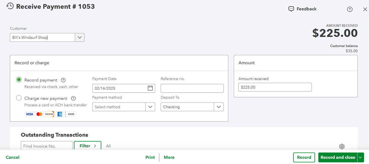Expand the Filter button for transactions
The height and width of the screenshot is (164, 369).
tap(88, 146)
